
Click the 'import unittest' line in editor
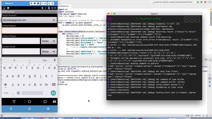(x=66, y=12)
